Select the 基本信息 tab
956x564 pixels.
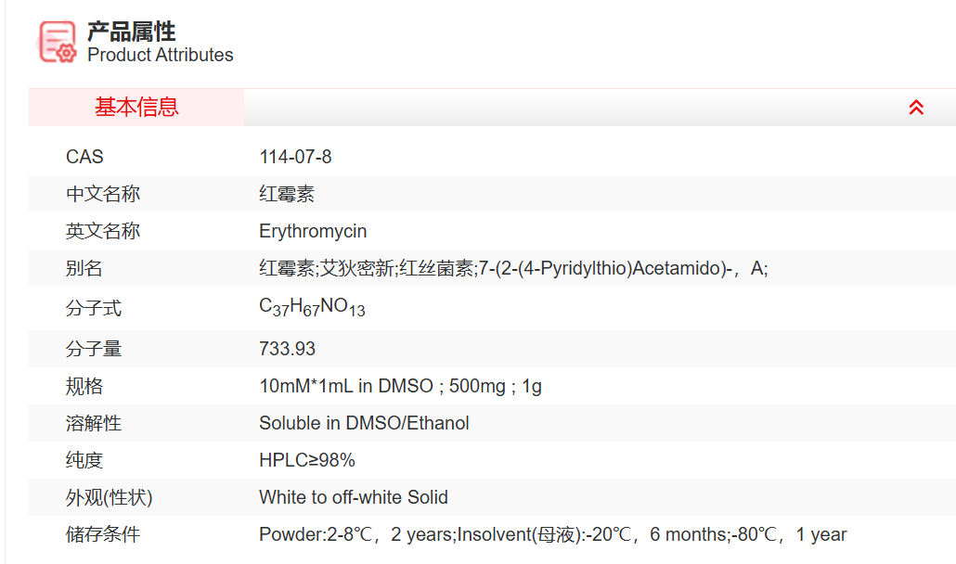[x=136, y=108]
